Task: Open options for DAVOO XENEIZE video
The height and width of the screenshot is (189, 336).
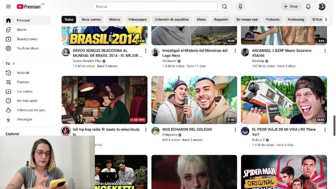Action: pos(145,51)
